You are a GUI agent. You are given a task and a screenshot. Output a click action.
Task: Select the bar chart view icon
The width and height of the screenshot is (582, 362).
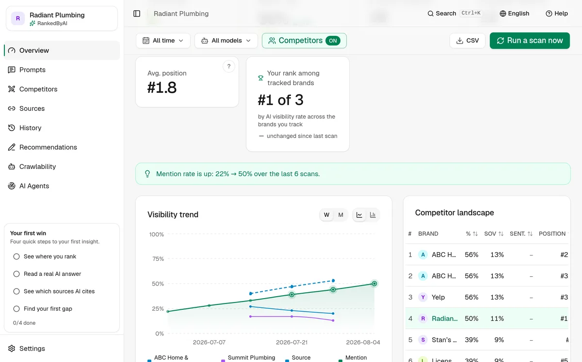(373, 215)
